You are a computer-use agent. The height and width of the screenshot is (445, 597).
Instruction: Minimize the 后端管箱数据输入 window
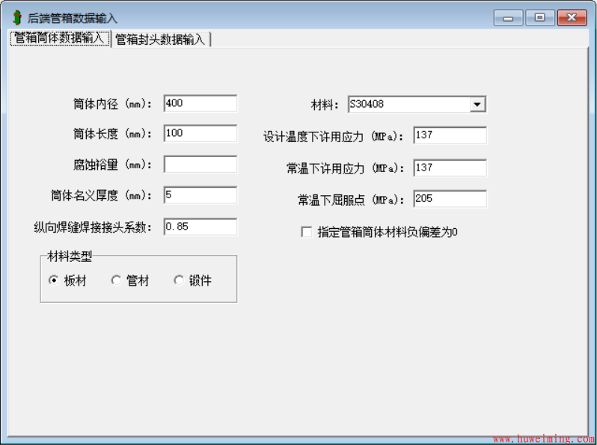tap(508, 18)
